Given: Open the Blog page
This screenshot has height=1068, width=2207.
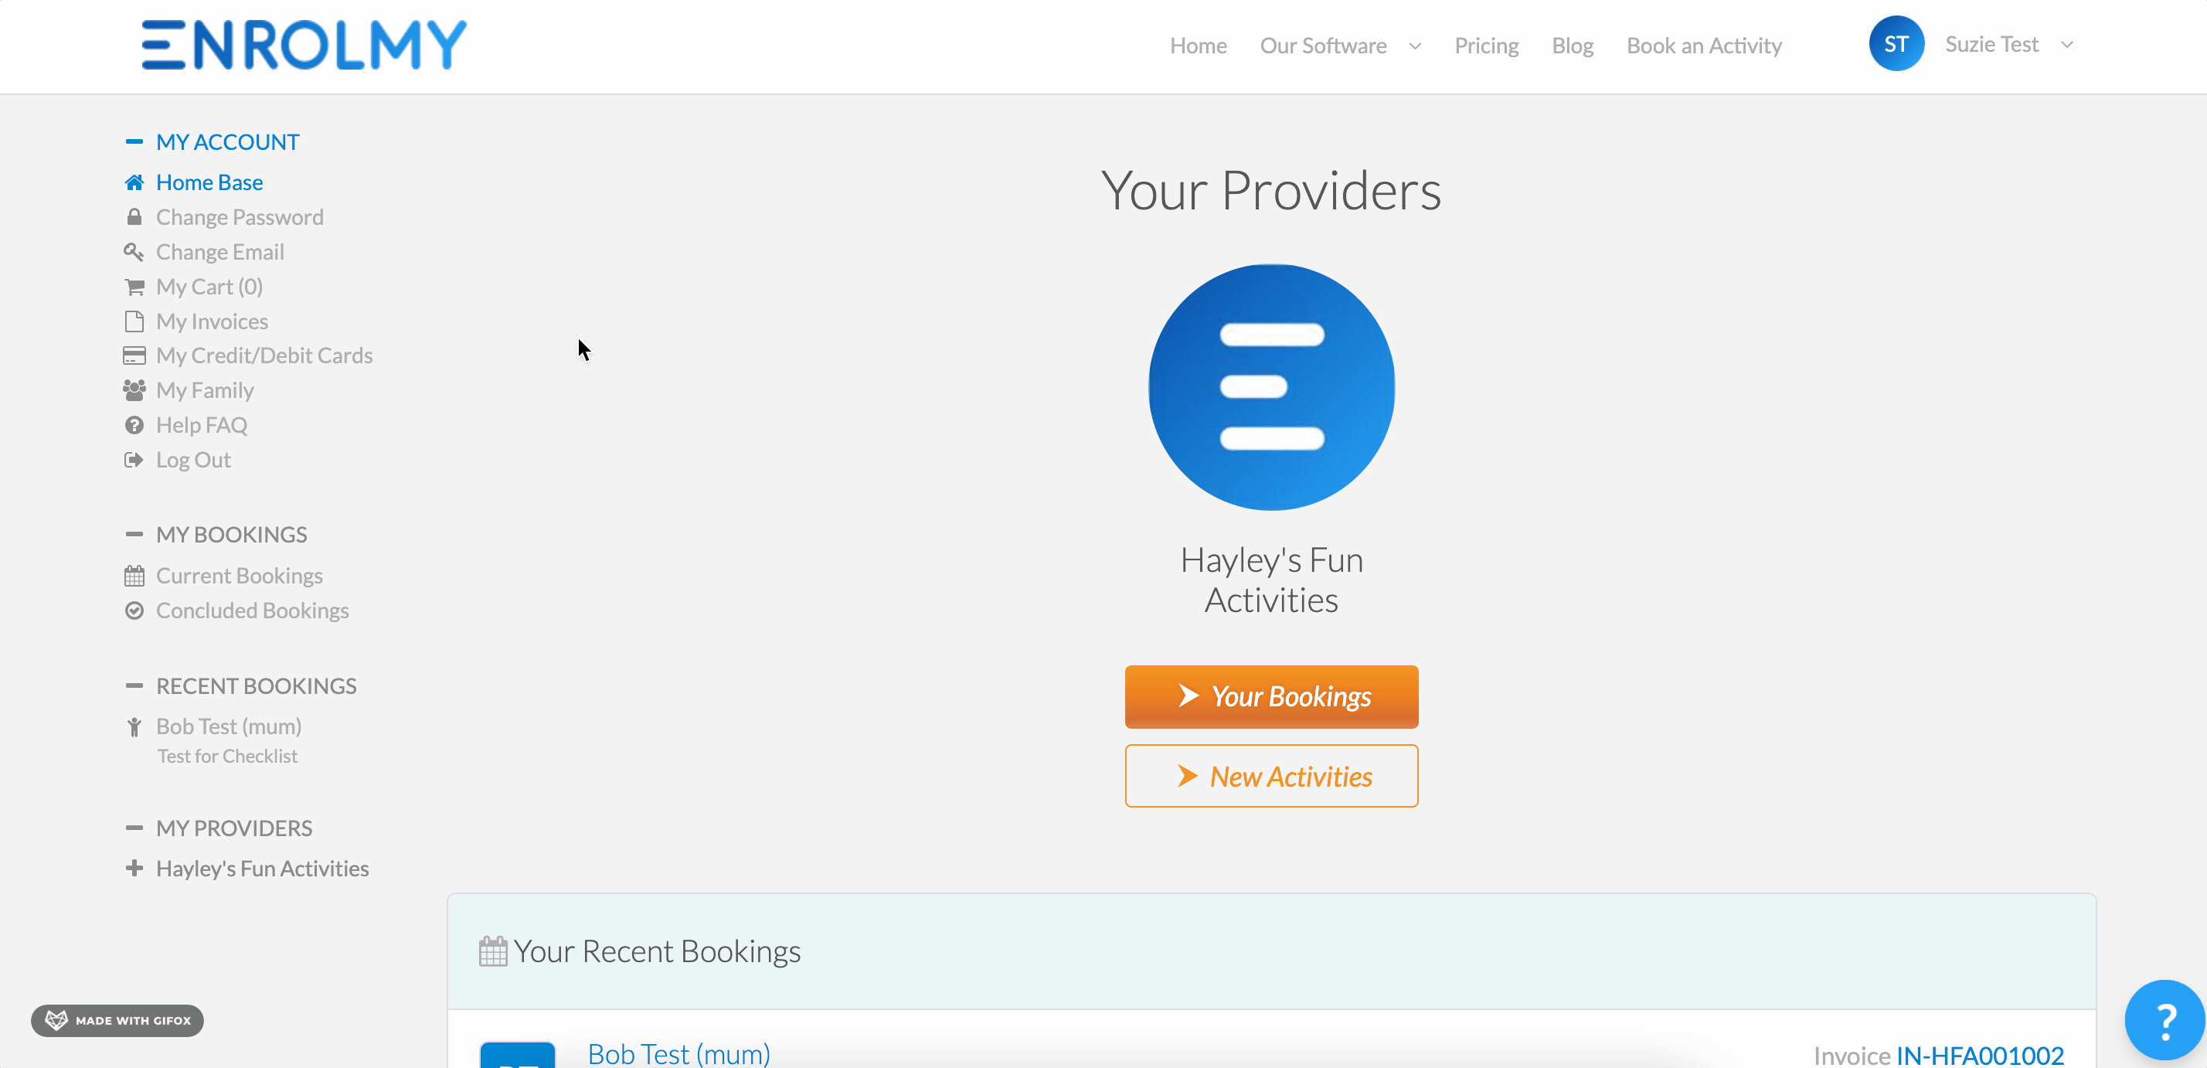Looking at the screenshot, I should (x=1572, y=46).
